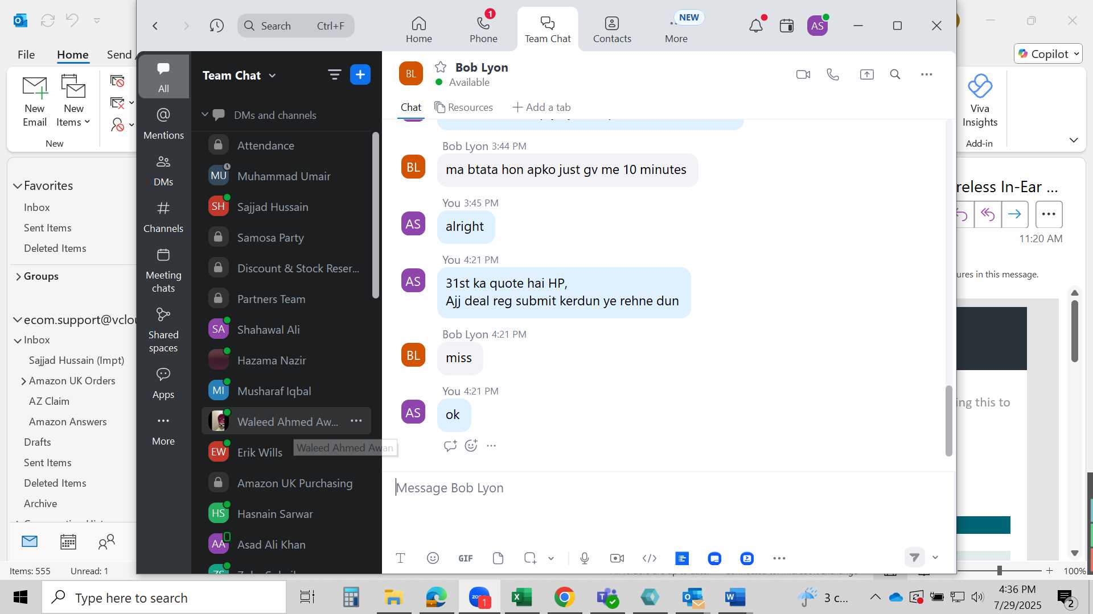This screenshot has height=614, width=1093.
Task: Collapse the Outlook ribbon chevron
Action: [1074, 140]
